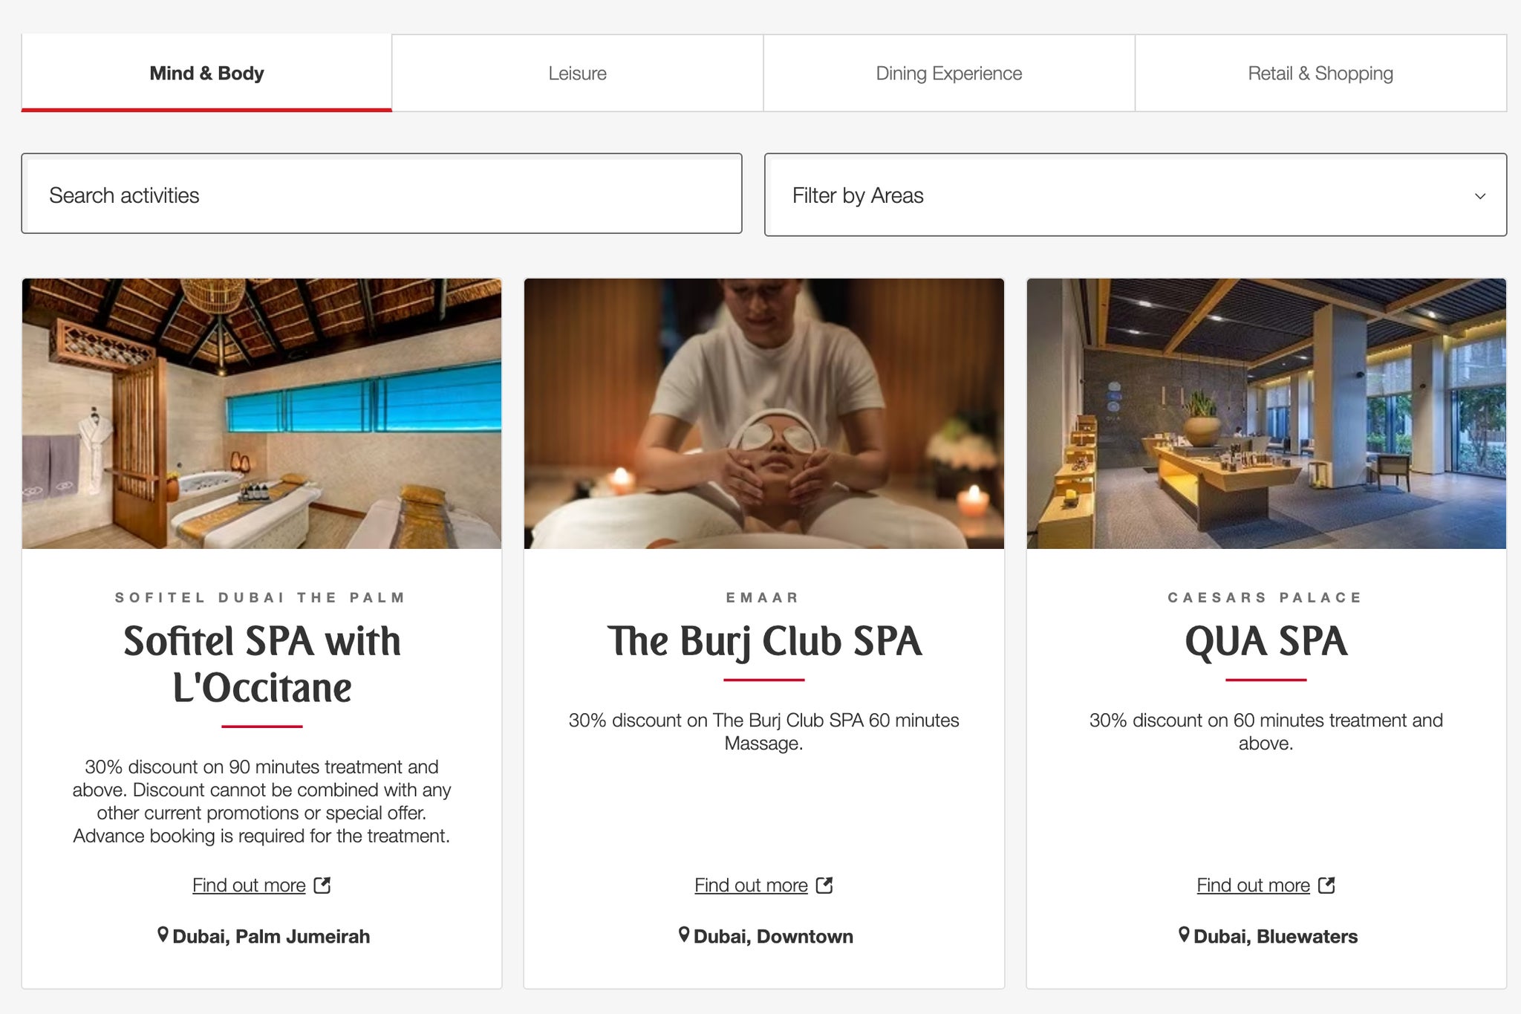Open the Dining Experience tab
Screen dimensions: 1521x1014
coord(949,72)
